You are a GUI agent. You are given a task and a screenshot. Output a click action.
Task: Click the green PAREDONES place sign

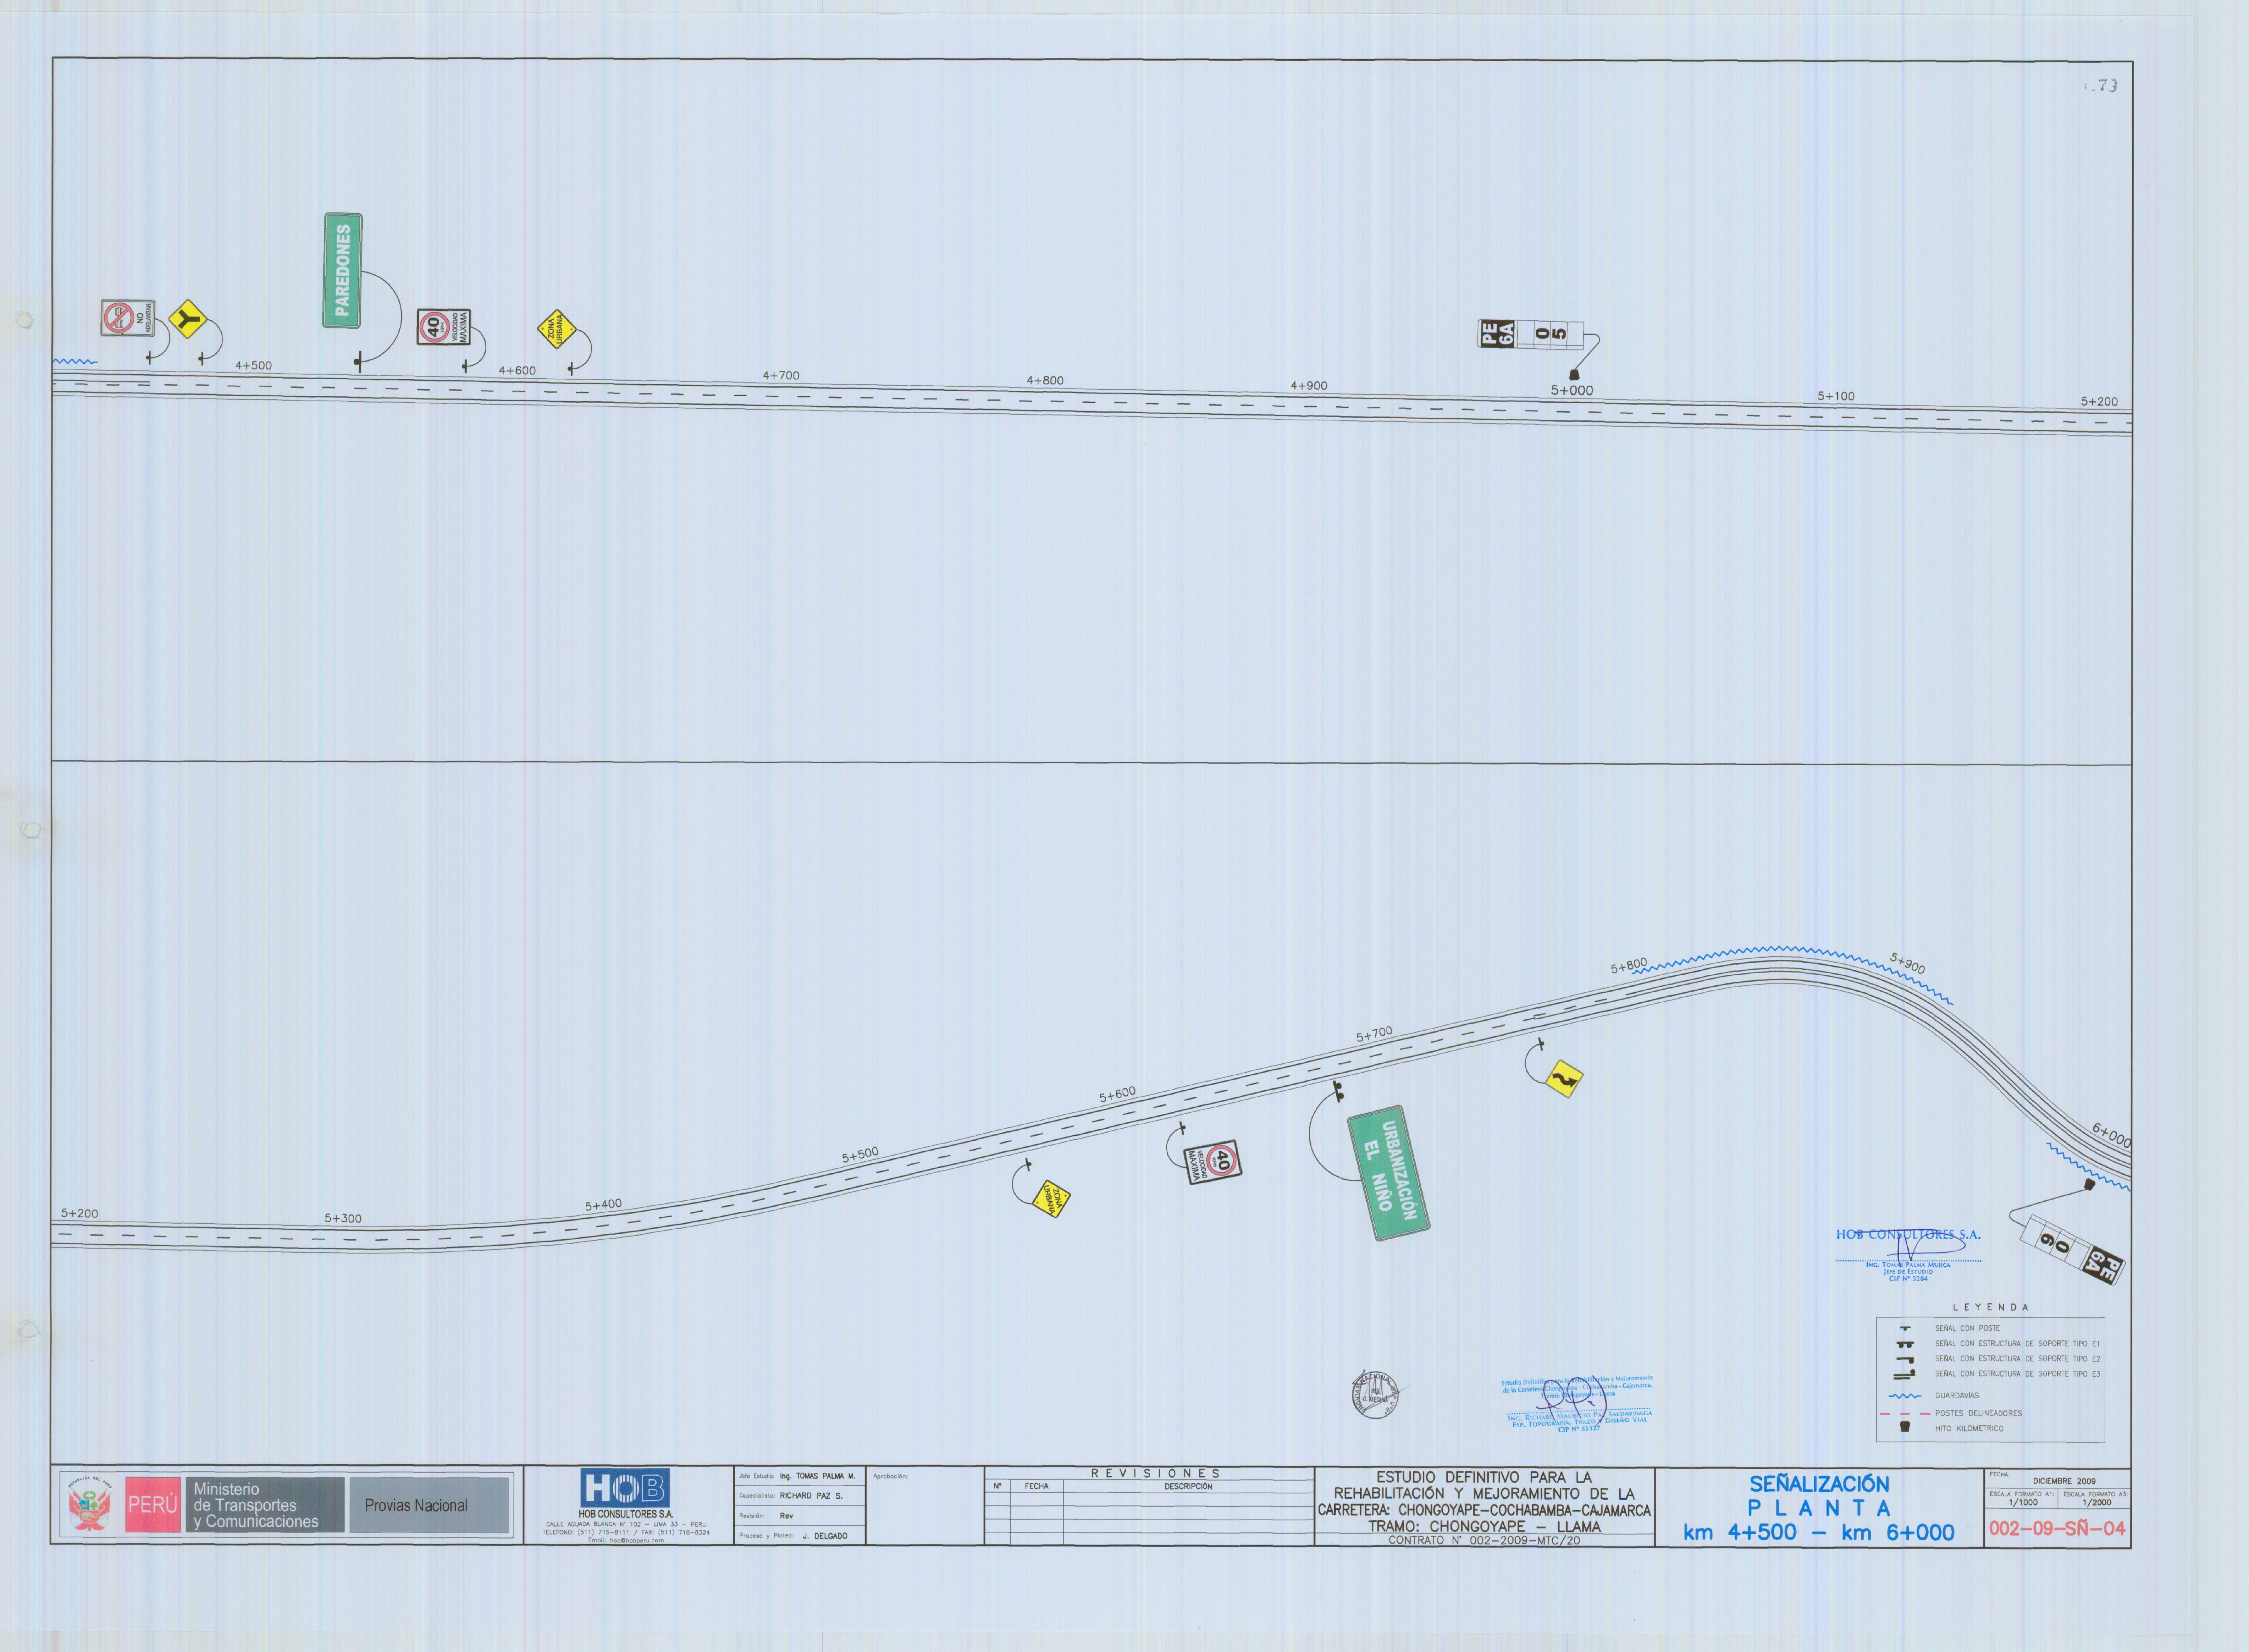pos(343,270)
